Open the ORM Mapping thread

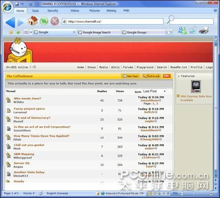(24, 154)
